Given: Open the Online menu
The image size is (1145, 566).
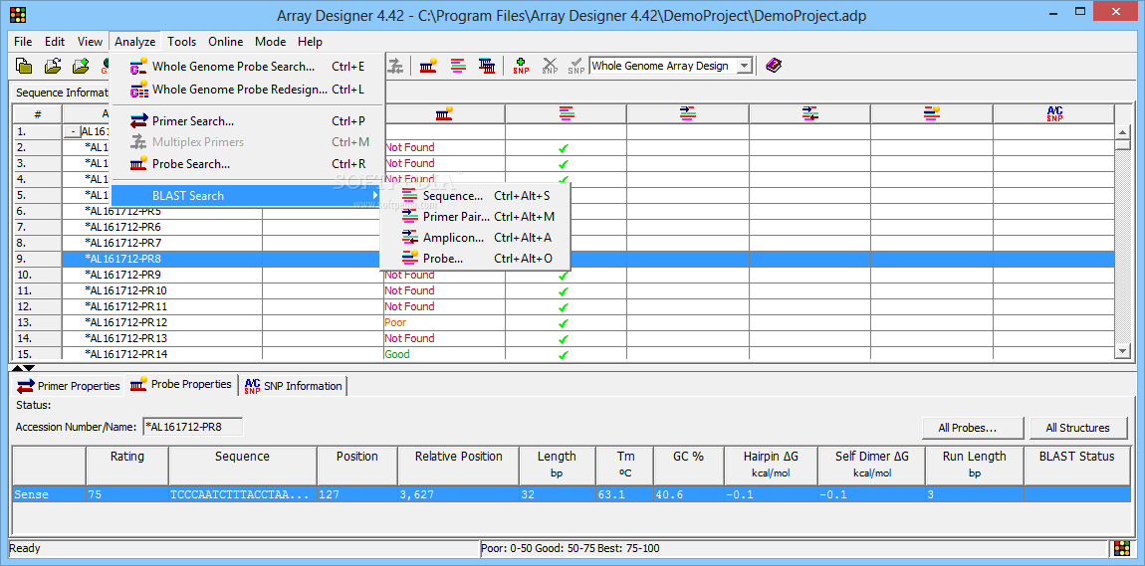Looking at the screenshot, I should pyautogui.click(x=226, y=42).
